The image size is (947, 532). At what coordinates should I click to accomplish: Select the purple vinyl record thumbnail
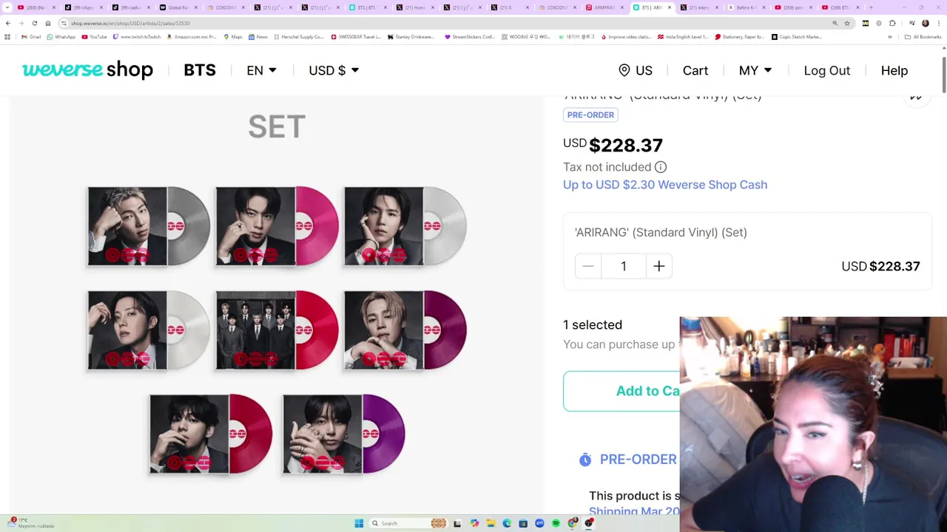[344, 434]
